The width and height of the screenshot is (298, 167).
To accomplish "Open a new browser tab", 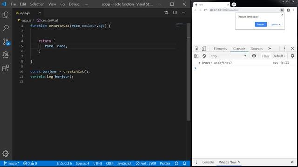I will tap(234, 5).
